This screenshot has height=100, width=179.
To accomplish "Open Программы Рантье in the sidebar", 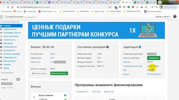I will (x=12, y=33).
